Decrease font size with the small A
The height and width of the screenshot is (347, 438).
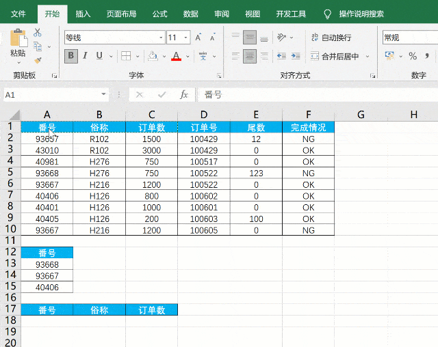pos(212,38)
